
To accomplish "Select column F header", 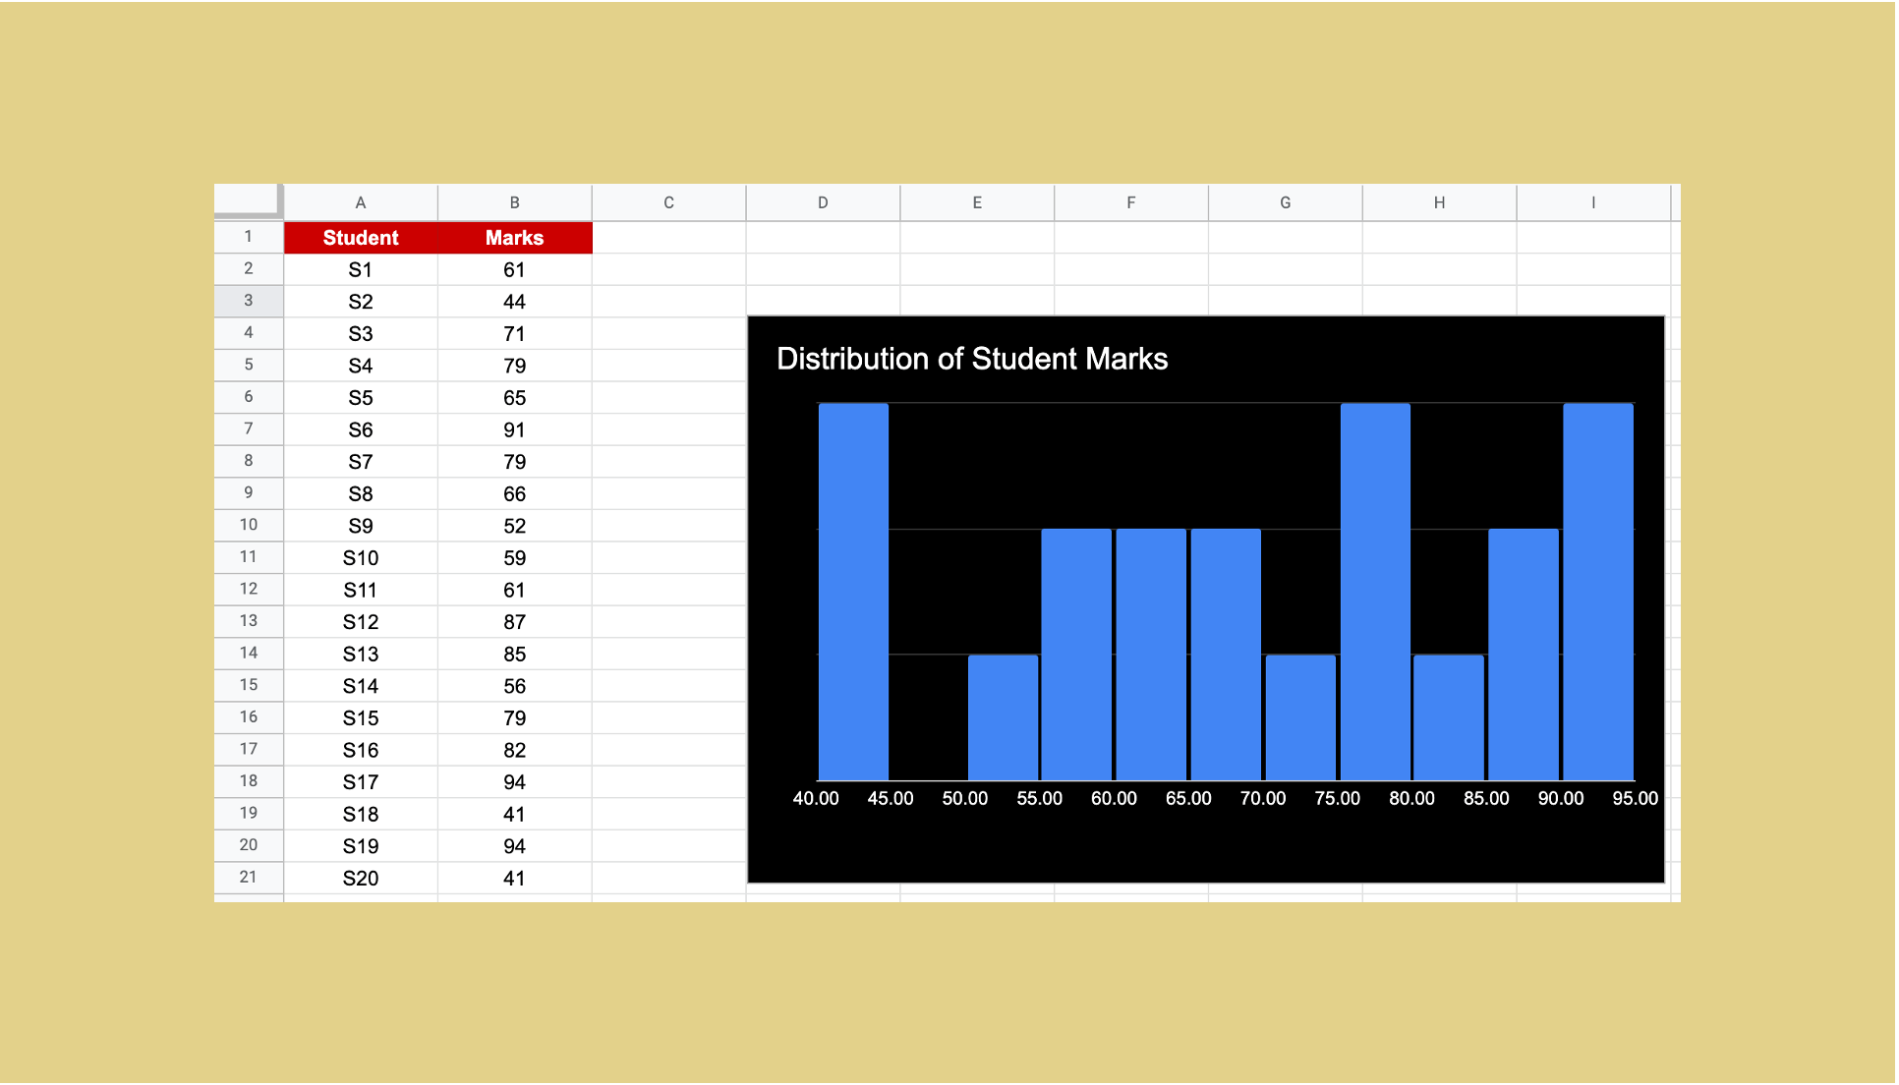I will 1130,202.
